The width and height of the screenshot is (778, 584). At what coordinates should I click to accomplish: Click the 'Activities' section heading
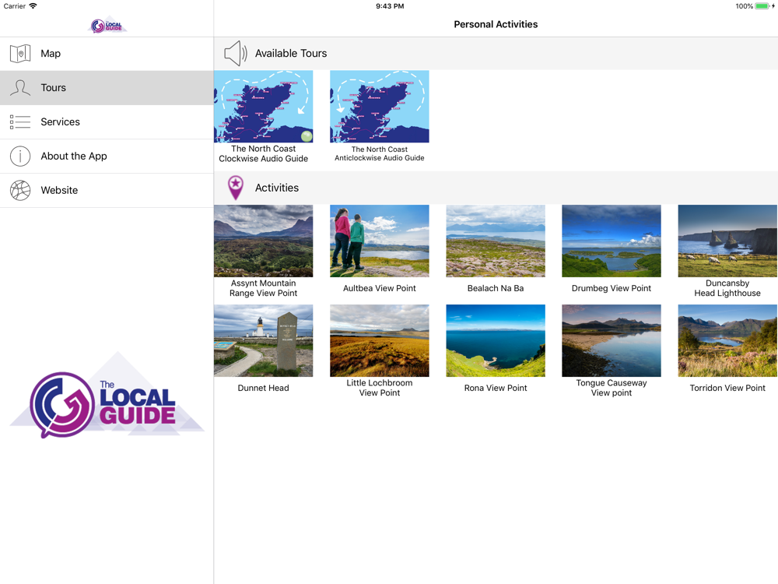tap(277, 188)
